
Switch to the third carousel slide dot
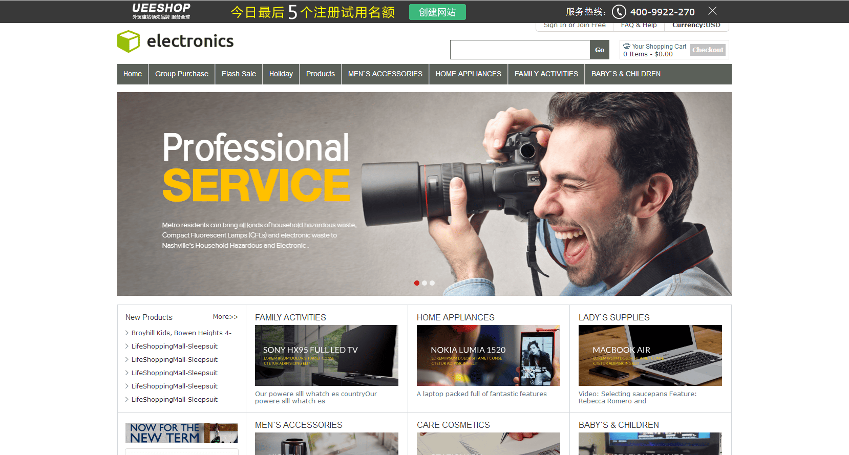coord(432,283)
